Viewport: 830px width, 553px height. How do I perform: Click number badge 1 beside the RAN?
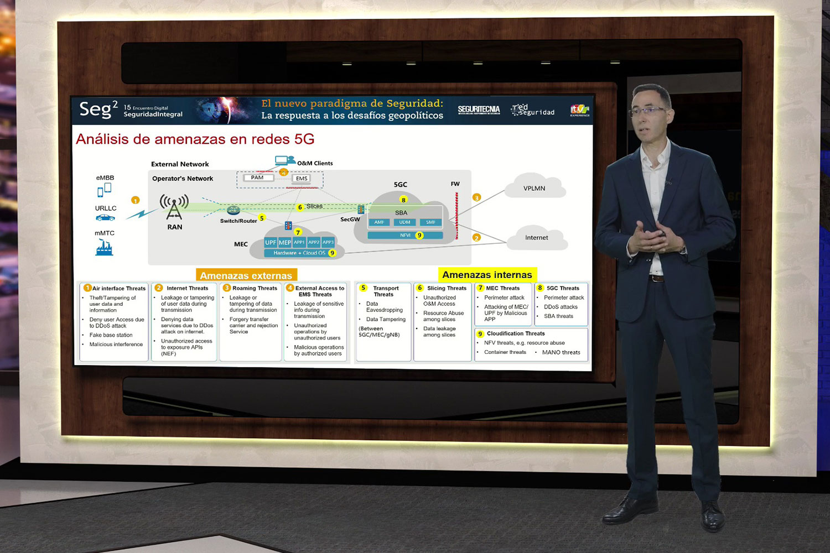click(135, 200)
